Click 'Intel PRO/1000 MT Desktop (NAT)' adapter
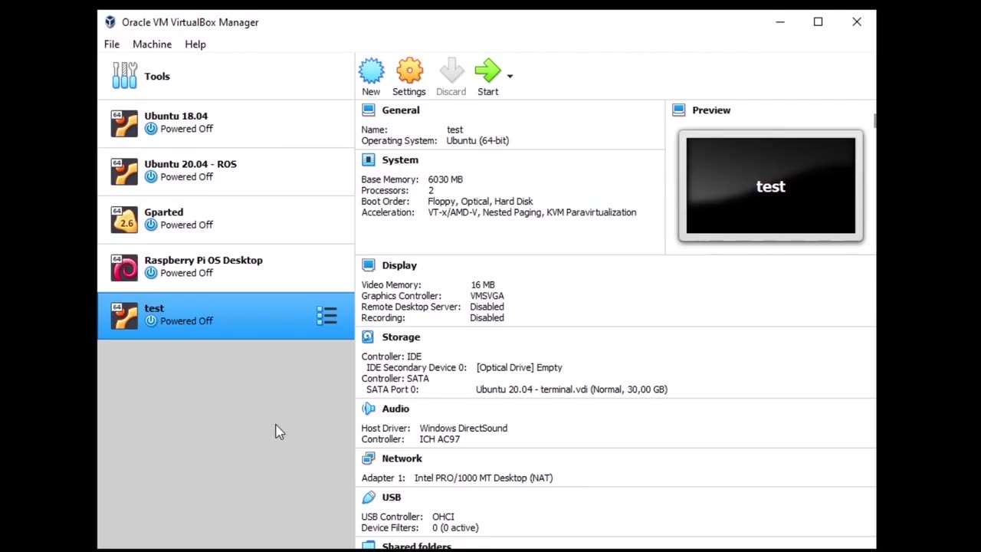 [484, 478]
